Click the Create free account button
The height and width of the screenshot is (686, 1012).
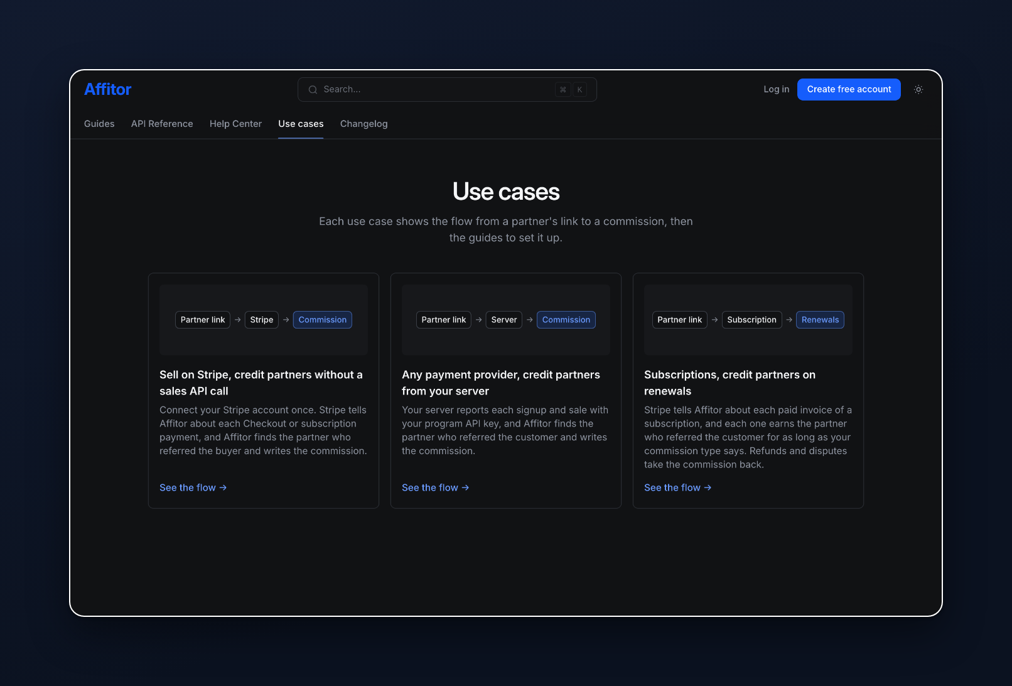click(849, 89)
